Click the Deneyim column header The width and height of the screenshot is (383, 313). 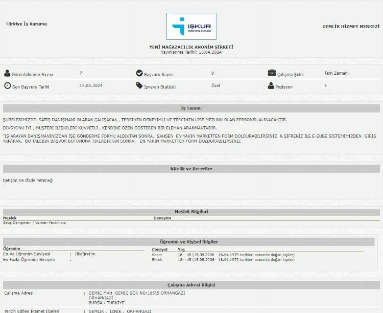[162, 218]
